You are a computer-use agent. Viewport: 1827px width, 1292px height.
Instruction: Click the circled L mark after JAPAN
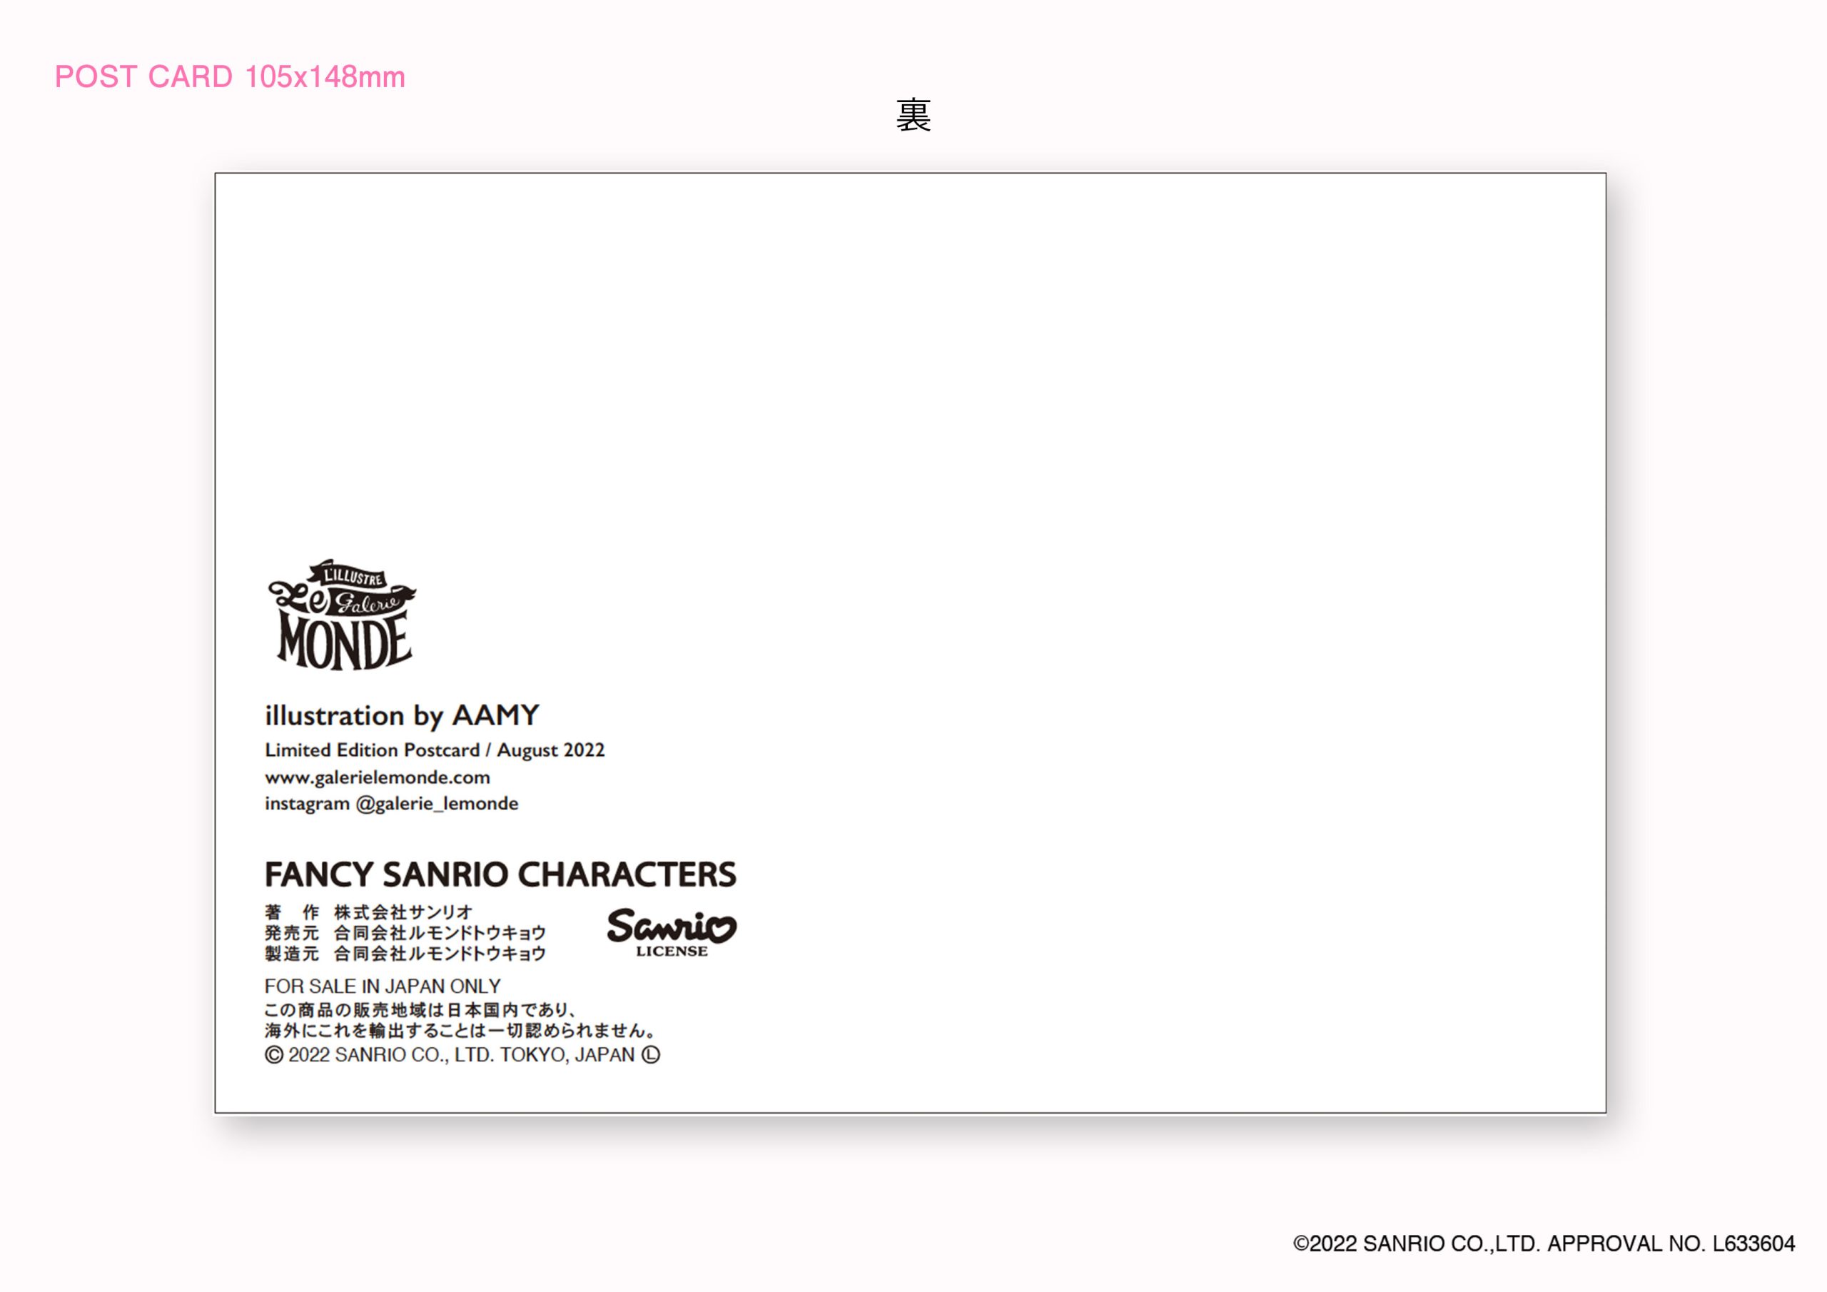click(651, 1056)
